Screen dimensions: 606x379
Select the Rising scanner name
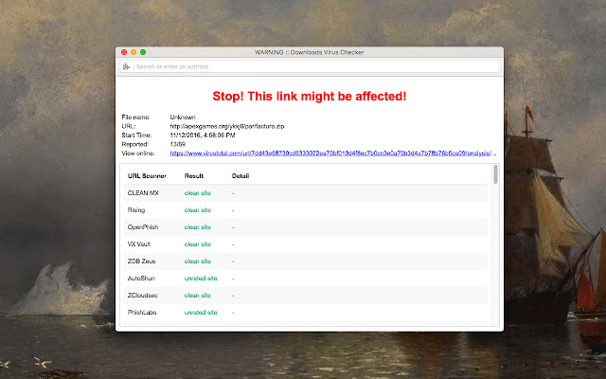136,210
